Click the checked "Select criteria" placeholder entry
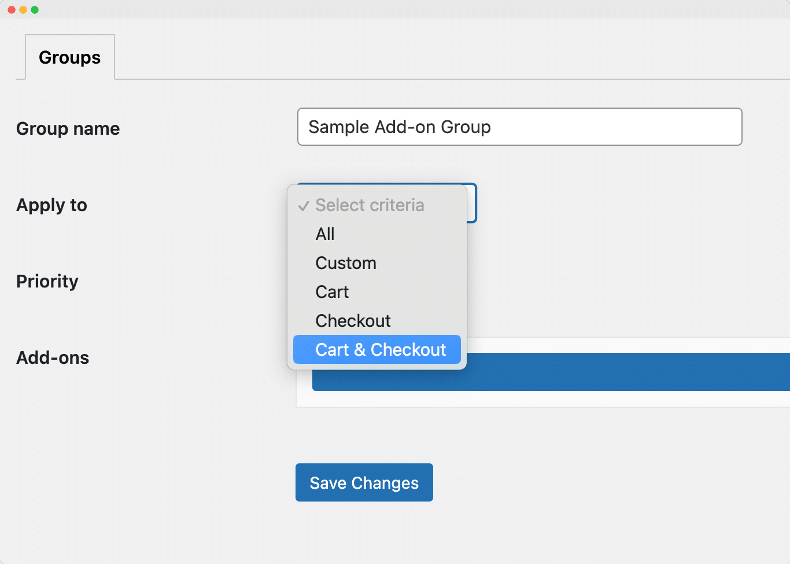The width and height of the screenshot is (790, 564). [x=370, y=205]
